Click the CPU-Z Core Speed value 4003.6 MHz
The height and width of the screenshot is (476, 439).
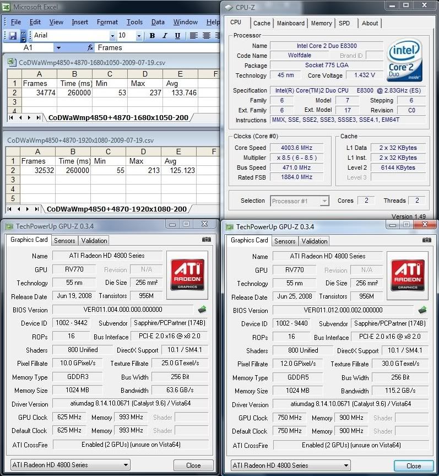pyautogui.click(x=296, y=148)
